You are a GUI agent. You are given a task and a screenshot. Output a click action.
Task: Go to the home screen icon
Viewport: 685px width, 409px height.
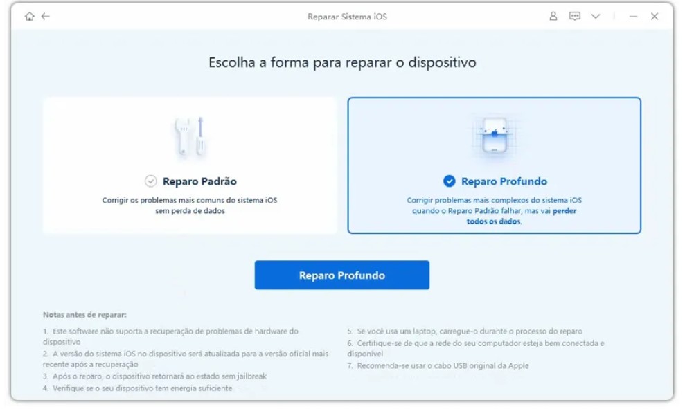pyautogui.click(x=29, y=17)
